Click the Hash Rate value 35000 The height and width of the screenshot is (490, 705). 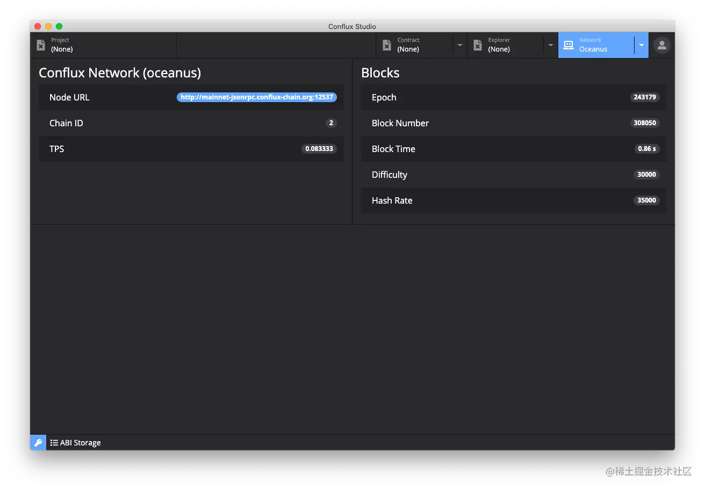point(646,200)
